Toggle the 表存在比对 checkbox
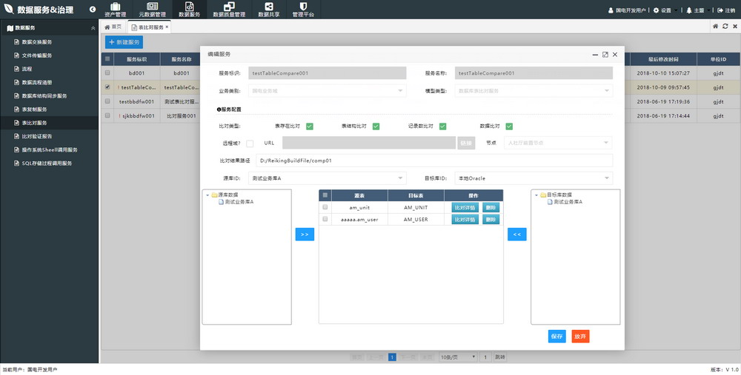The image size is (741, 375). click(x=310, y=126)
